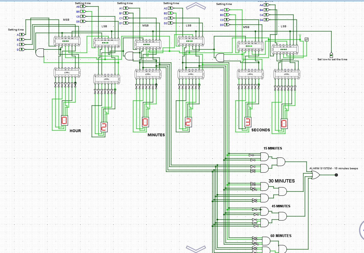Select the final AND gate of the 45 MINUTES block

[283, 216]
